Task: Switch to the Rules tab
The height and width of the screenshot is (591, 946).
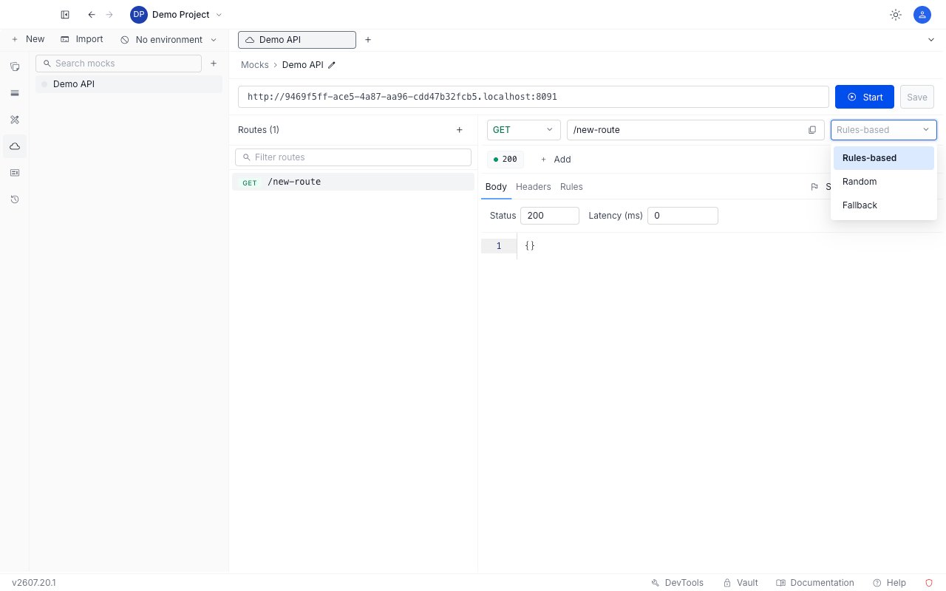Action: tap(571, 187)
